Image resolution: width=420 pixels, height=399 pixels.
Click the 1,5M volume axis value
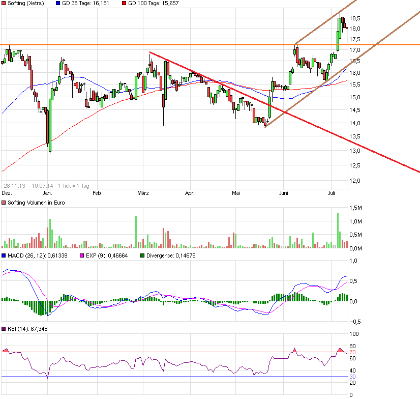click(356, 208)
